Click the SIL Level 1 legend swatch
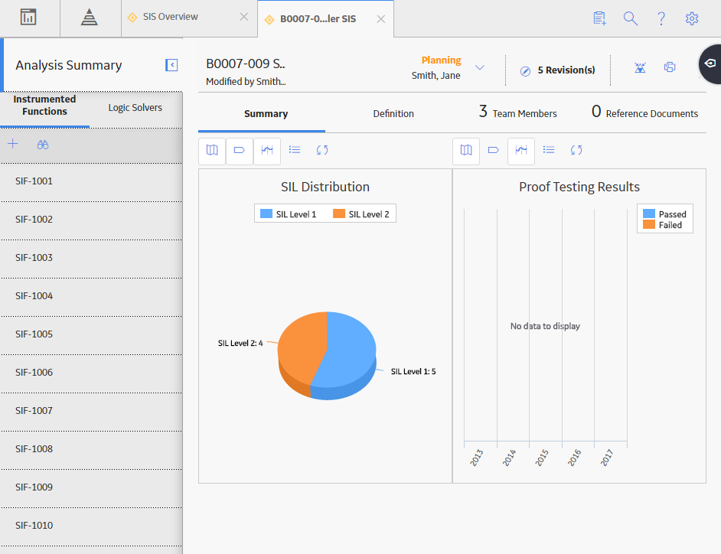The image size is (721, 554). point(266,213)
